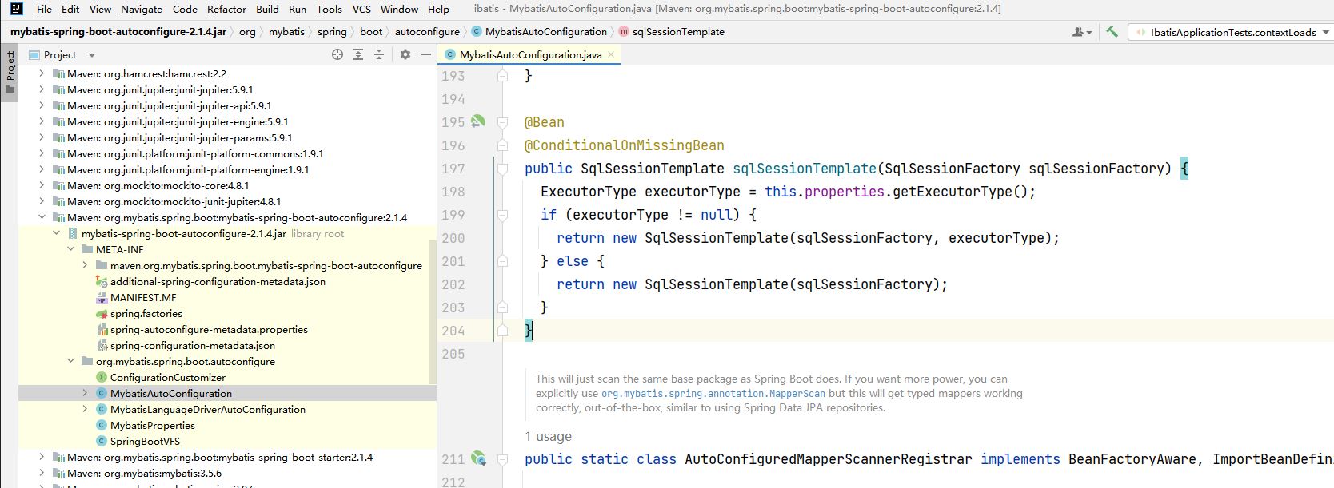The height and width of the screenshot is (488, 1334).
Task: Select additional-spring-configuration-metadata.json file
Action: 218,281
